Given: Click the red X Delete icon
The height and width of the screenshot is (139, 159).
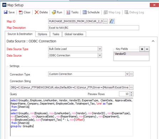Looking at the screenshot, I should coord(37,12).
